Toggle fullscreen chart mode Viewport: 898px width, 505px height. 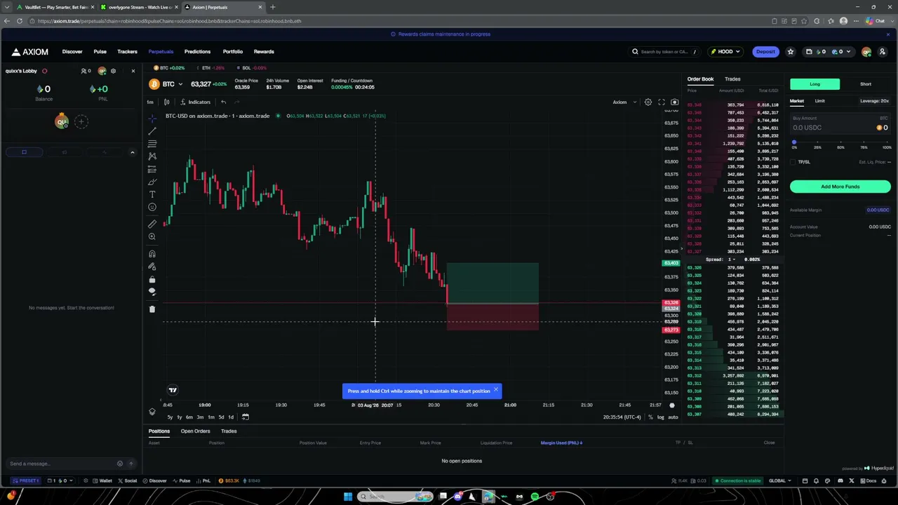click(x=662, y=102)
